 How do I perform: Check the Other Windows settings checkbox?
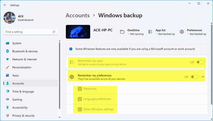(80, 109)
